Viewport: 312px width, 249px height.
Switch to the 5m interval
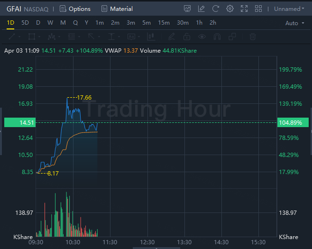(x=146, y=23)
